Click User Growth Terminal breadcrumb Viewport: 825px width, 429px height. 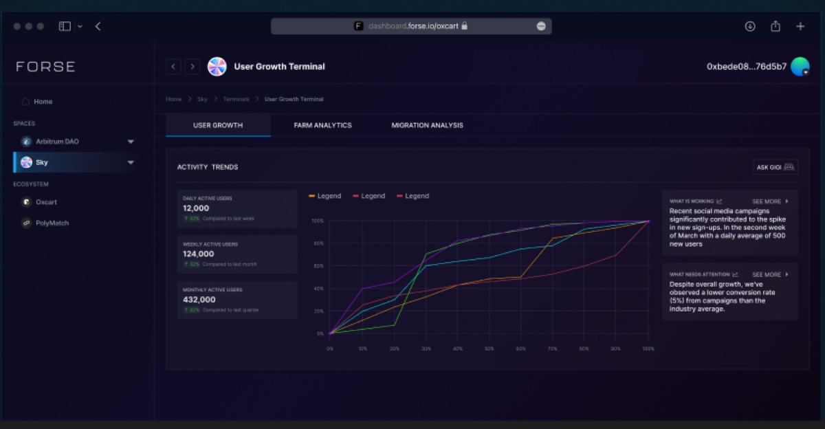pos(294,99)
